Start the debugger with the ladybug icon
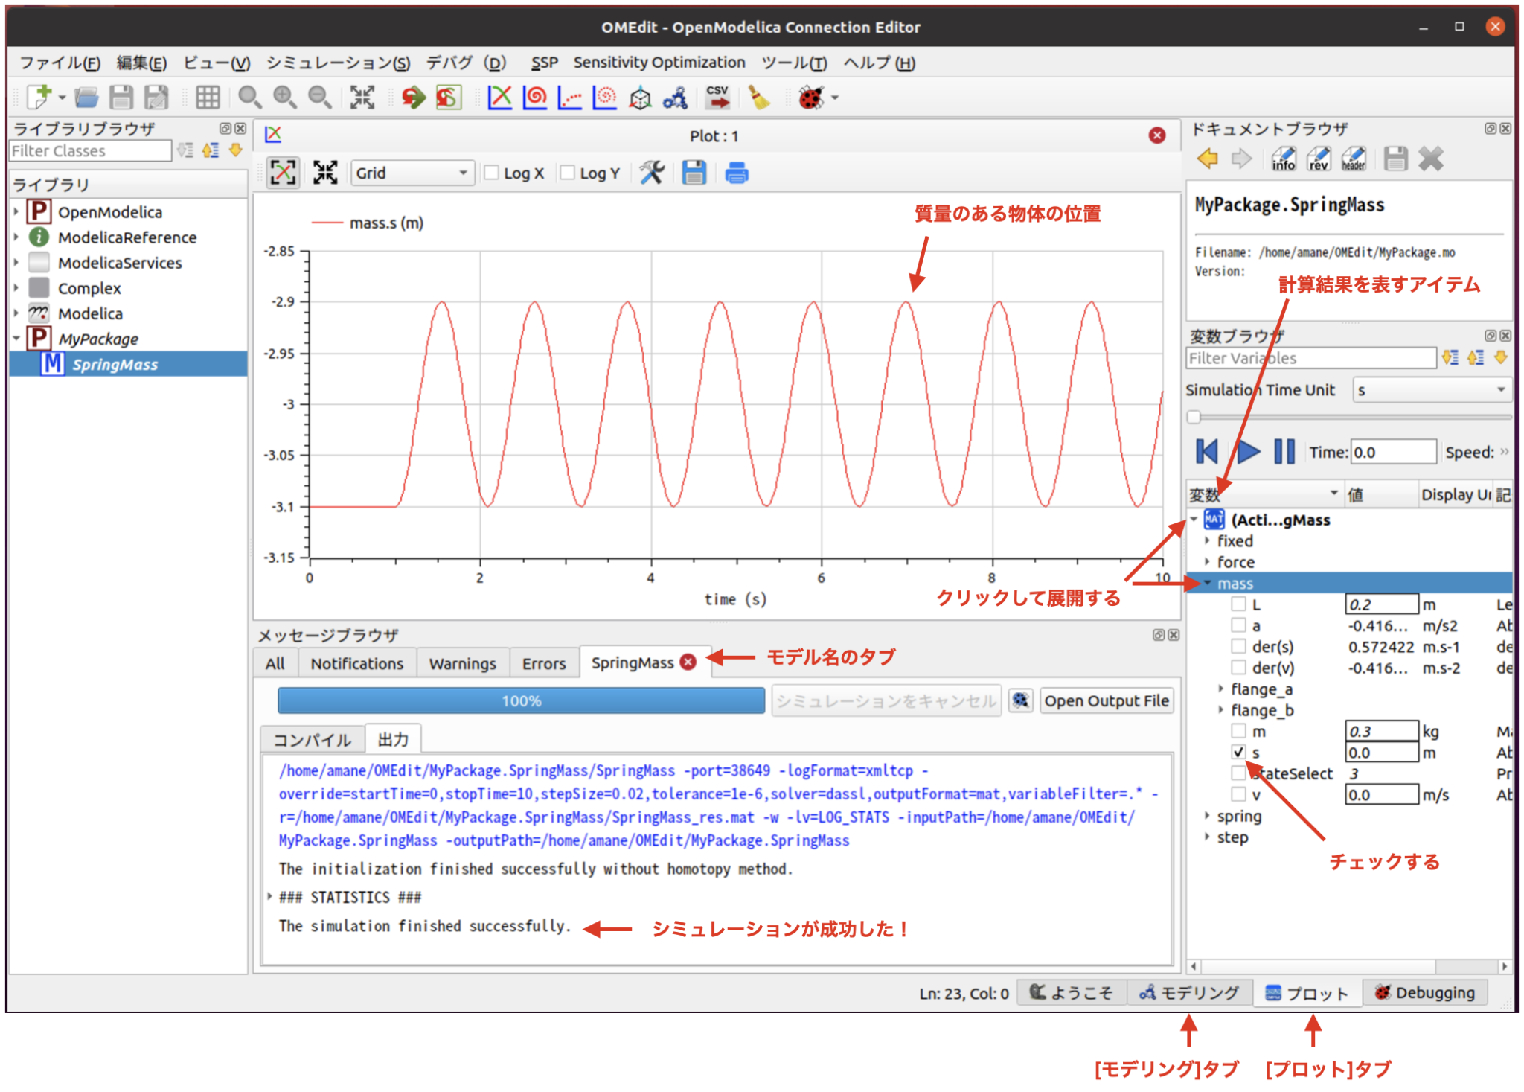Screen dimensions: 1524x1092 pos(808,98)
